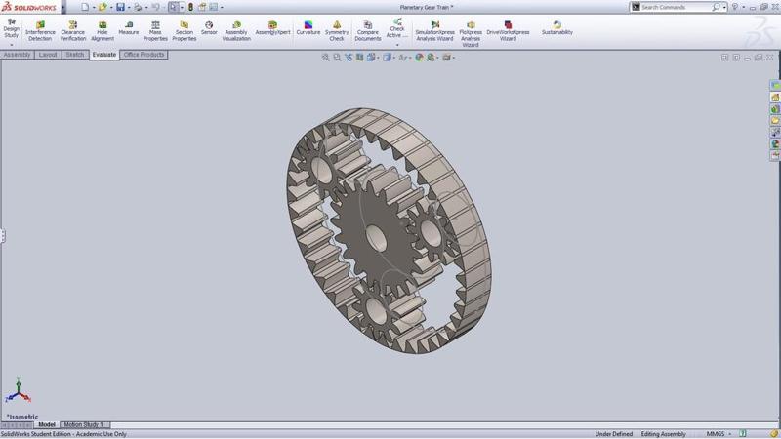Open Section Properties
The height and width of the screenshot is (439, 781).
[x=185, y=31]
